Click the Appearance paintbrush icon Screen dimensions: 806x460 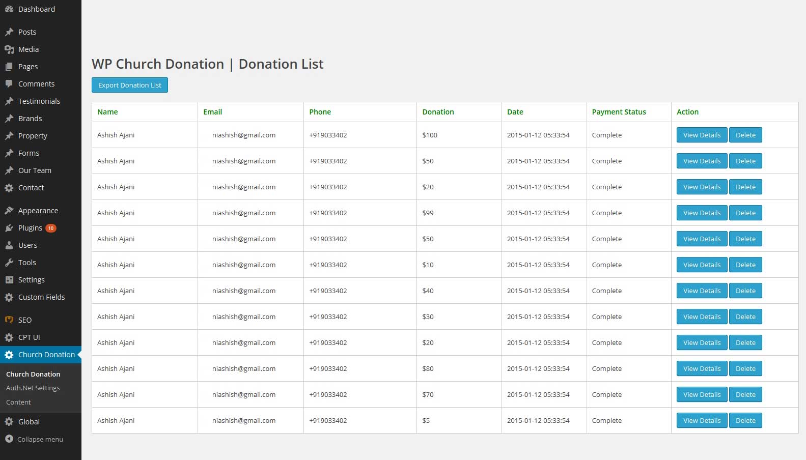point(9,211)
